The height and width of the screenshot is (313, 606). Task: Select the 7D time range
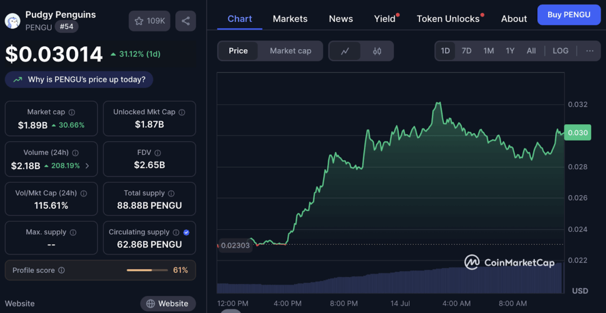click(x=466, y=51)
